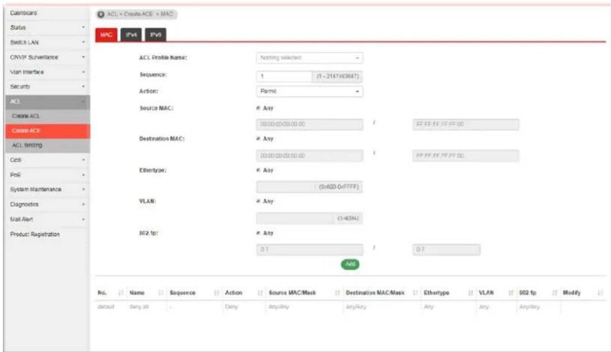Click the Source MAC address field
611x352 pixels.
coord(309,124)
